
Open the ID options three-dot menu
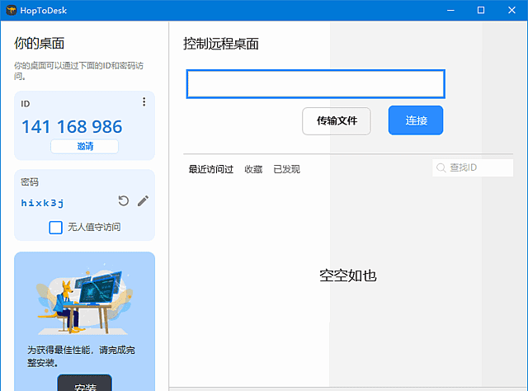144,102
